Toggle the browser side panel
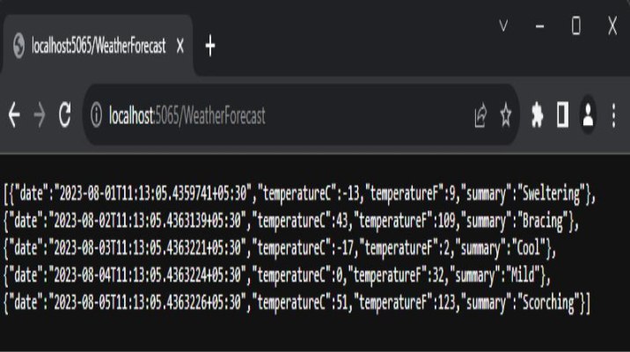The image size is (630, 352). click(x=562, y=115)
